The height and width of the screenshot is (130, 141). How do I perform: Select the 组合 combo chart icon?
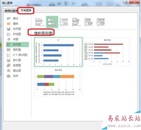tap(9, 76)
